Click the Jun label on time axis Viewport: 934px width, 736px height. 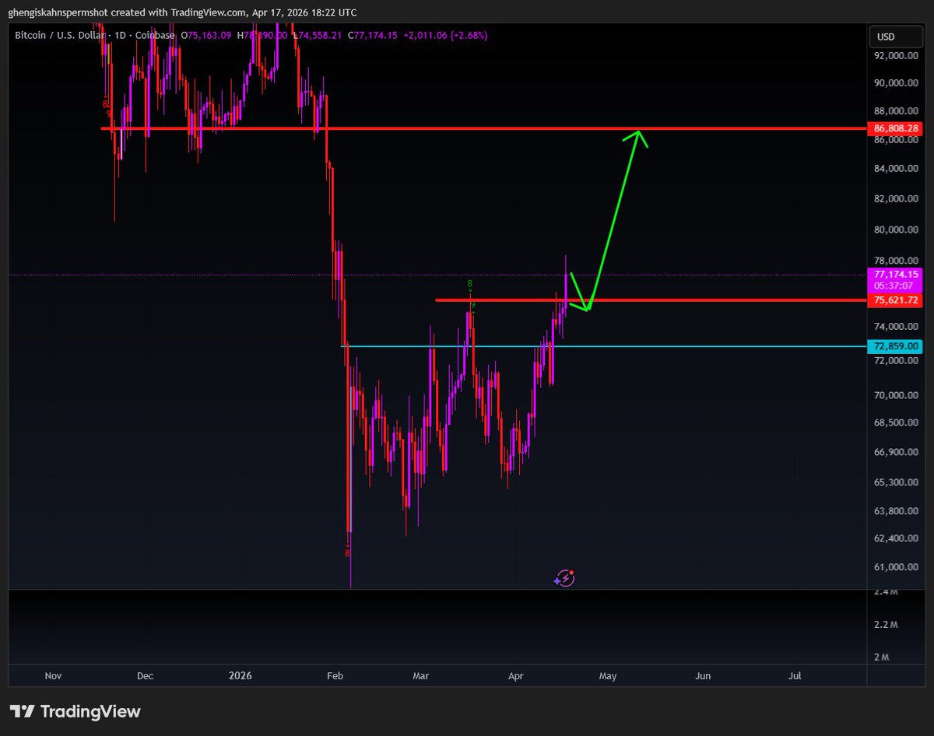pyautogui.click(x=703, y=676)
